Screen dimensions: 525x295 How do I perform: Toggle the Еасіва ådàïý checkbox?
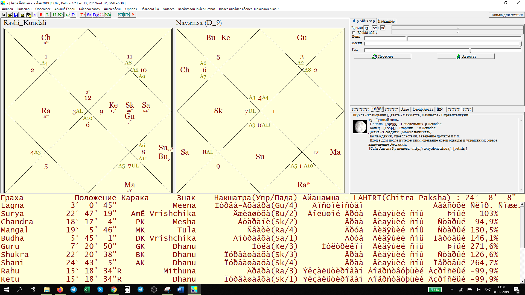(355, 33)
